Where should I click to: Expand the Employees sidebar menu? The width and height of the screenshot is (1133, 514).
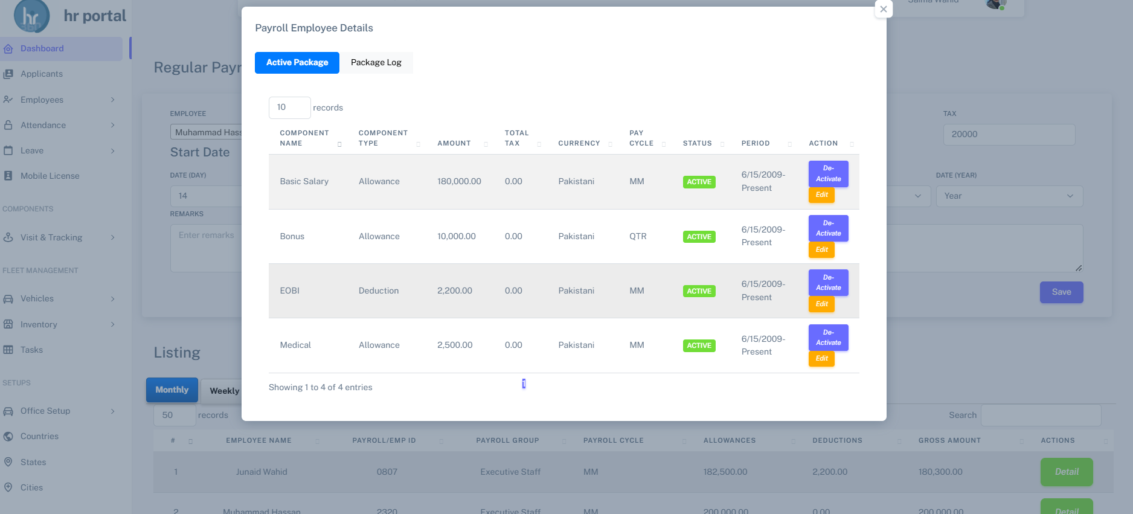(x=112, y=100)
